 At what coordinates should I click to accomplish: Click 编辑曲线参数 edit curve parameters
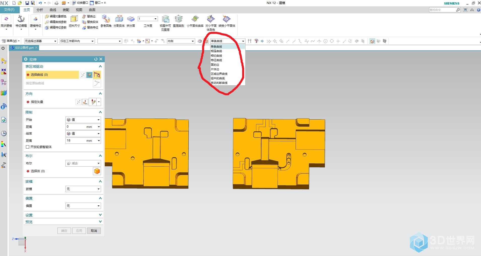(x=56, y=22)
